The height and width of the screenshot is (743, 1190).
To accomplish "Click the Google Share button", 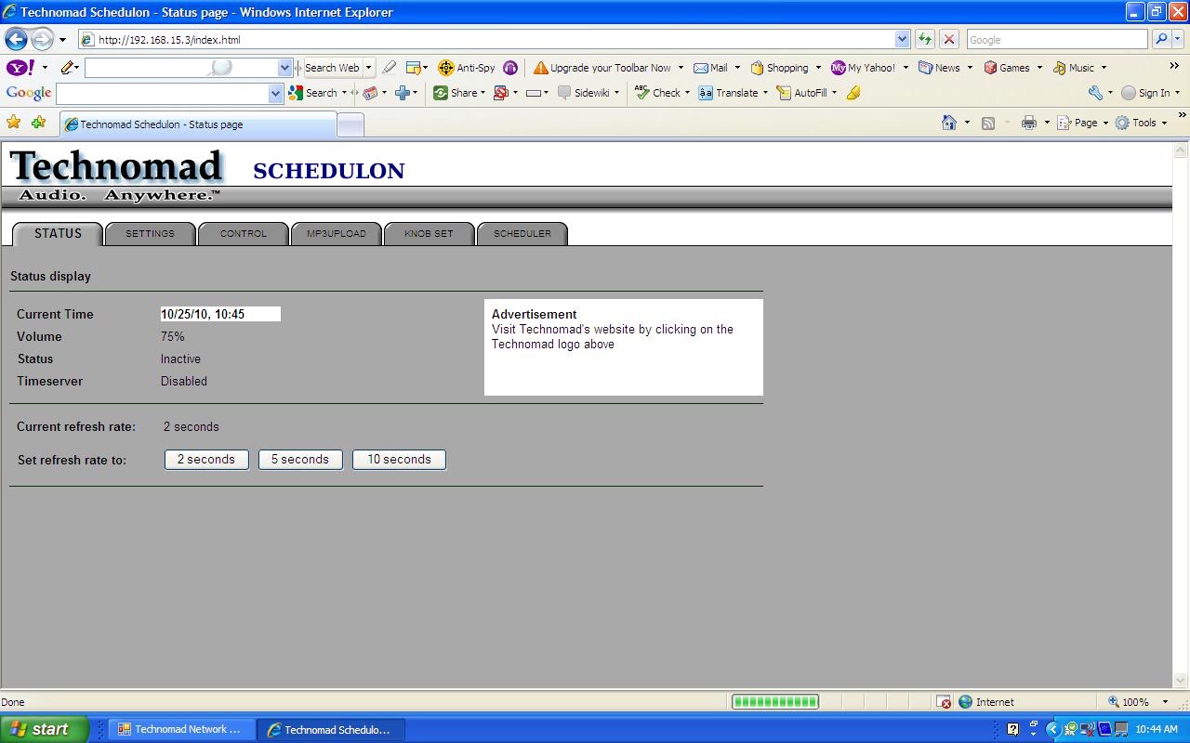I will coord(456,93).
